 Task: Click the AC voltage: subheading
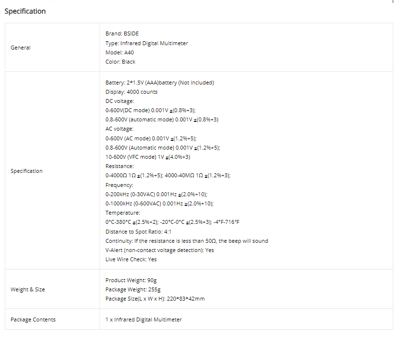[119, 129]
